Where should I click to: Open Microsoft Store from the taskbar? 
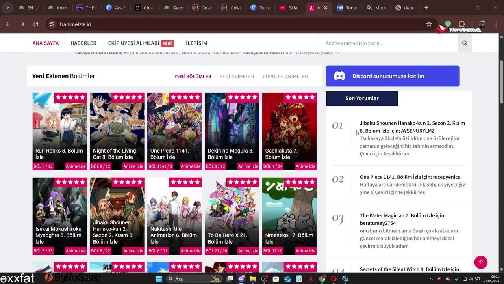[x=276, y=279]
